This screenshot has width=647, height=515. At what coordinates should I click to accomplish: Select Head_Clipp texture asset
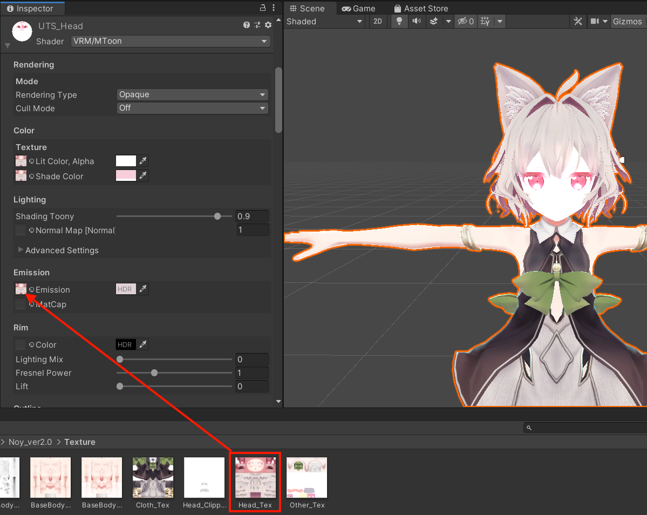coord(205,482)
